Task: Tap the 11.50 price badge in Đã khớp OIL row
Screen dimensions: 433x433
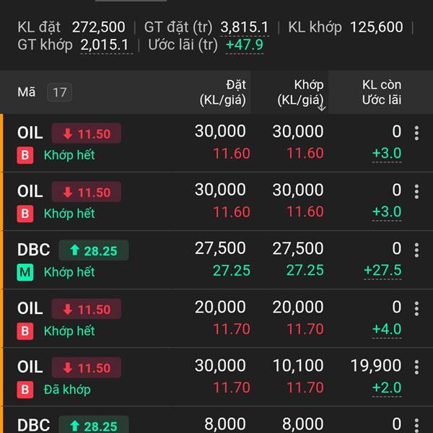Action: [x=87, y=367]
